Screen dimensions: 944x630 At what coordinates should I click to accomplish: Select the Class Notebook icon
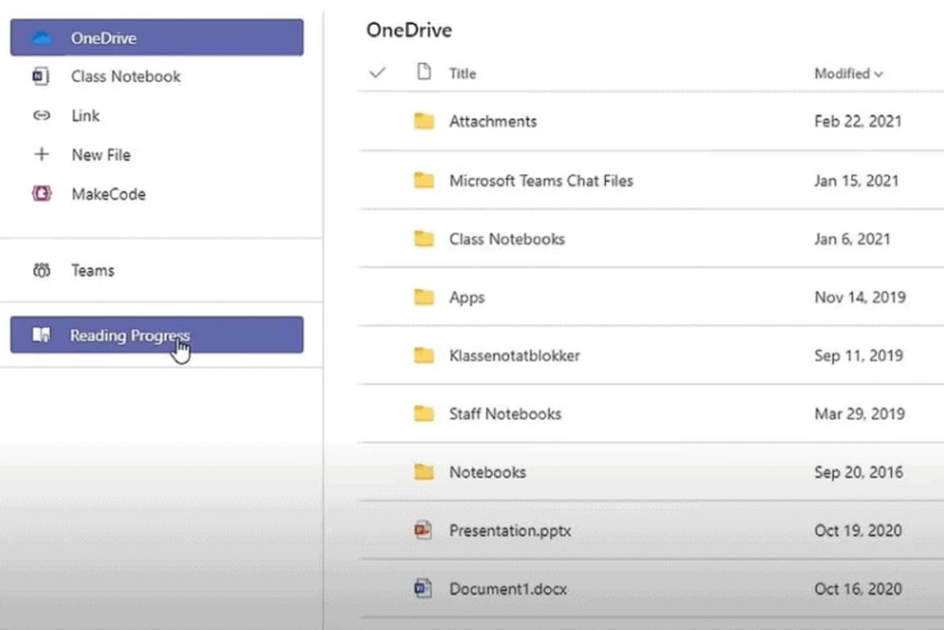click(41, 76)
